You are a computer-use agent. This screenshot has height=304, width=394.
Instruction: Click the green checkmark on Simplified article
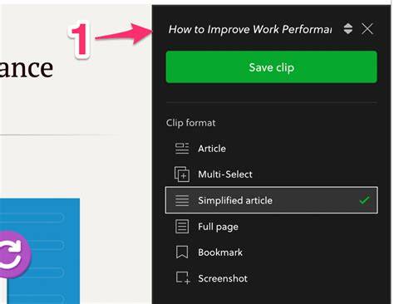click(x=364, y=200)
